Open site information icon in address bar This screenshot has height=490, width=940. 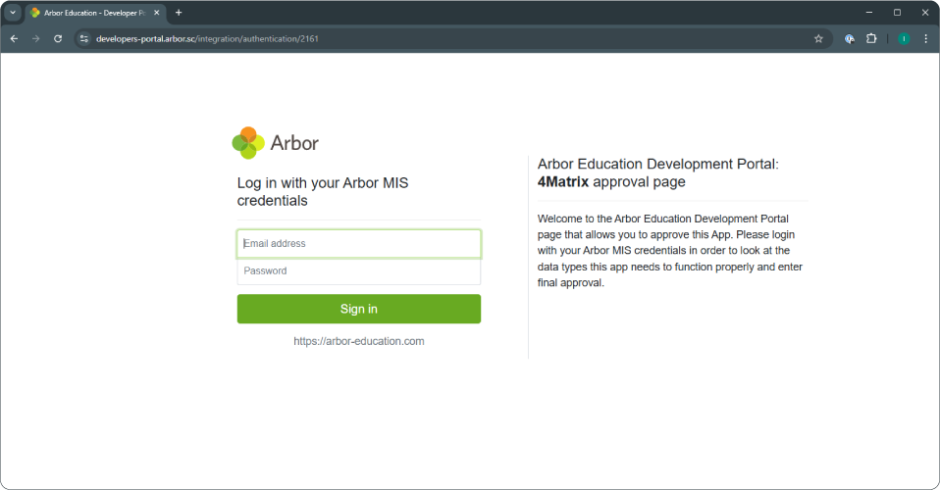(x=84, y=39)
